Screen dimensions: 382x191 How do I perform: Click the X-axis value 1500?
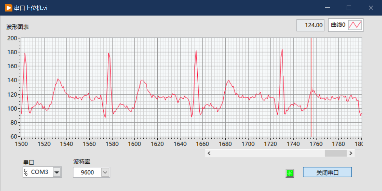click(21, 144)
